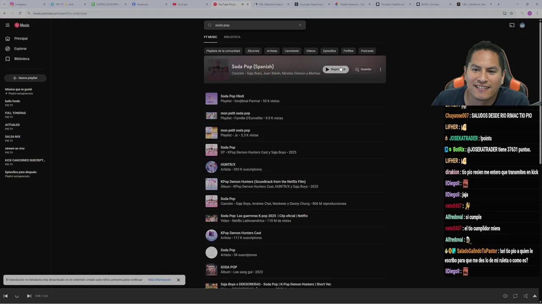This screenshot has height=304, width=542.
Task: Click the browser address bar
Action: coord(263,13)
